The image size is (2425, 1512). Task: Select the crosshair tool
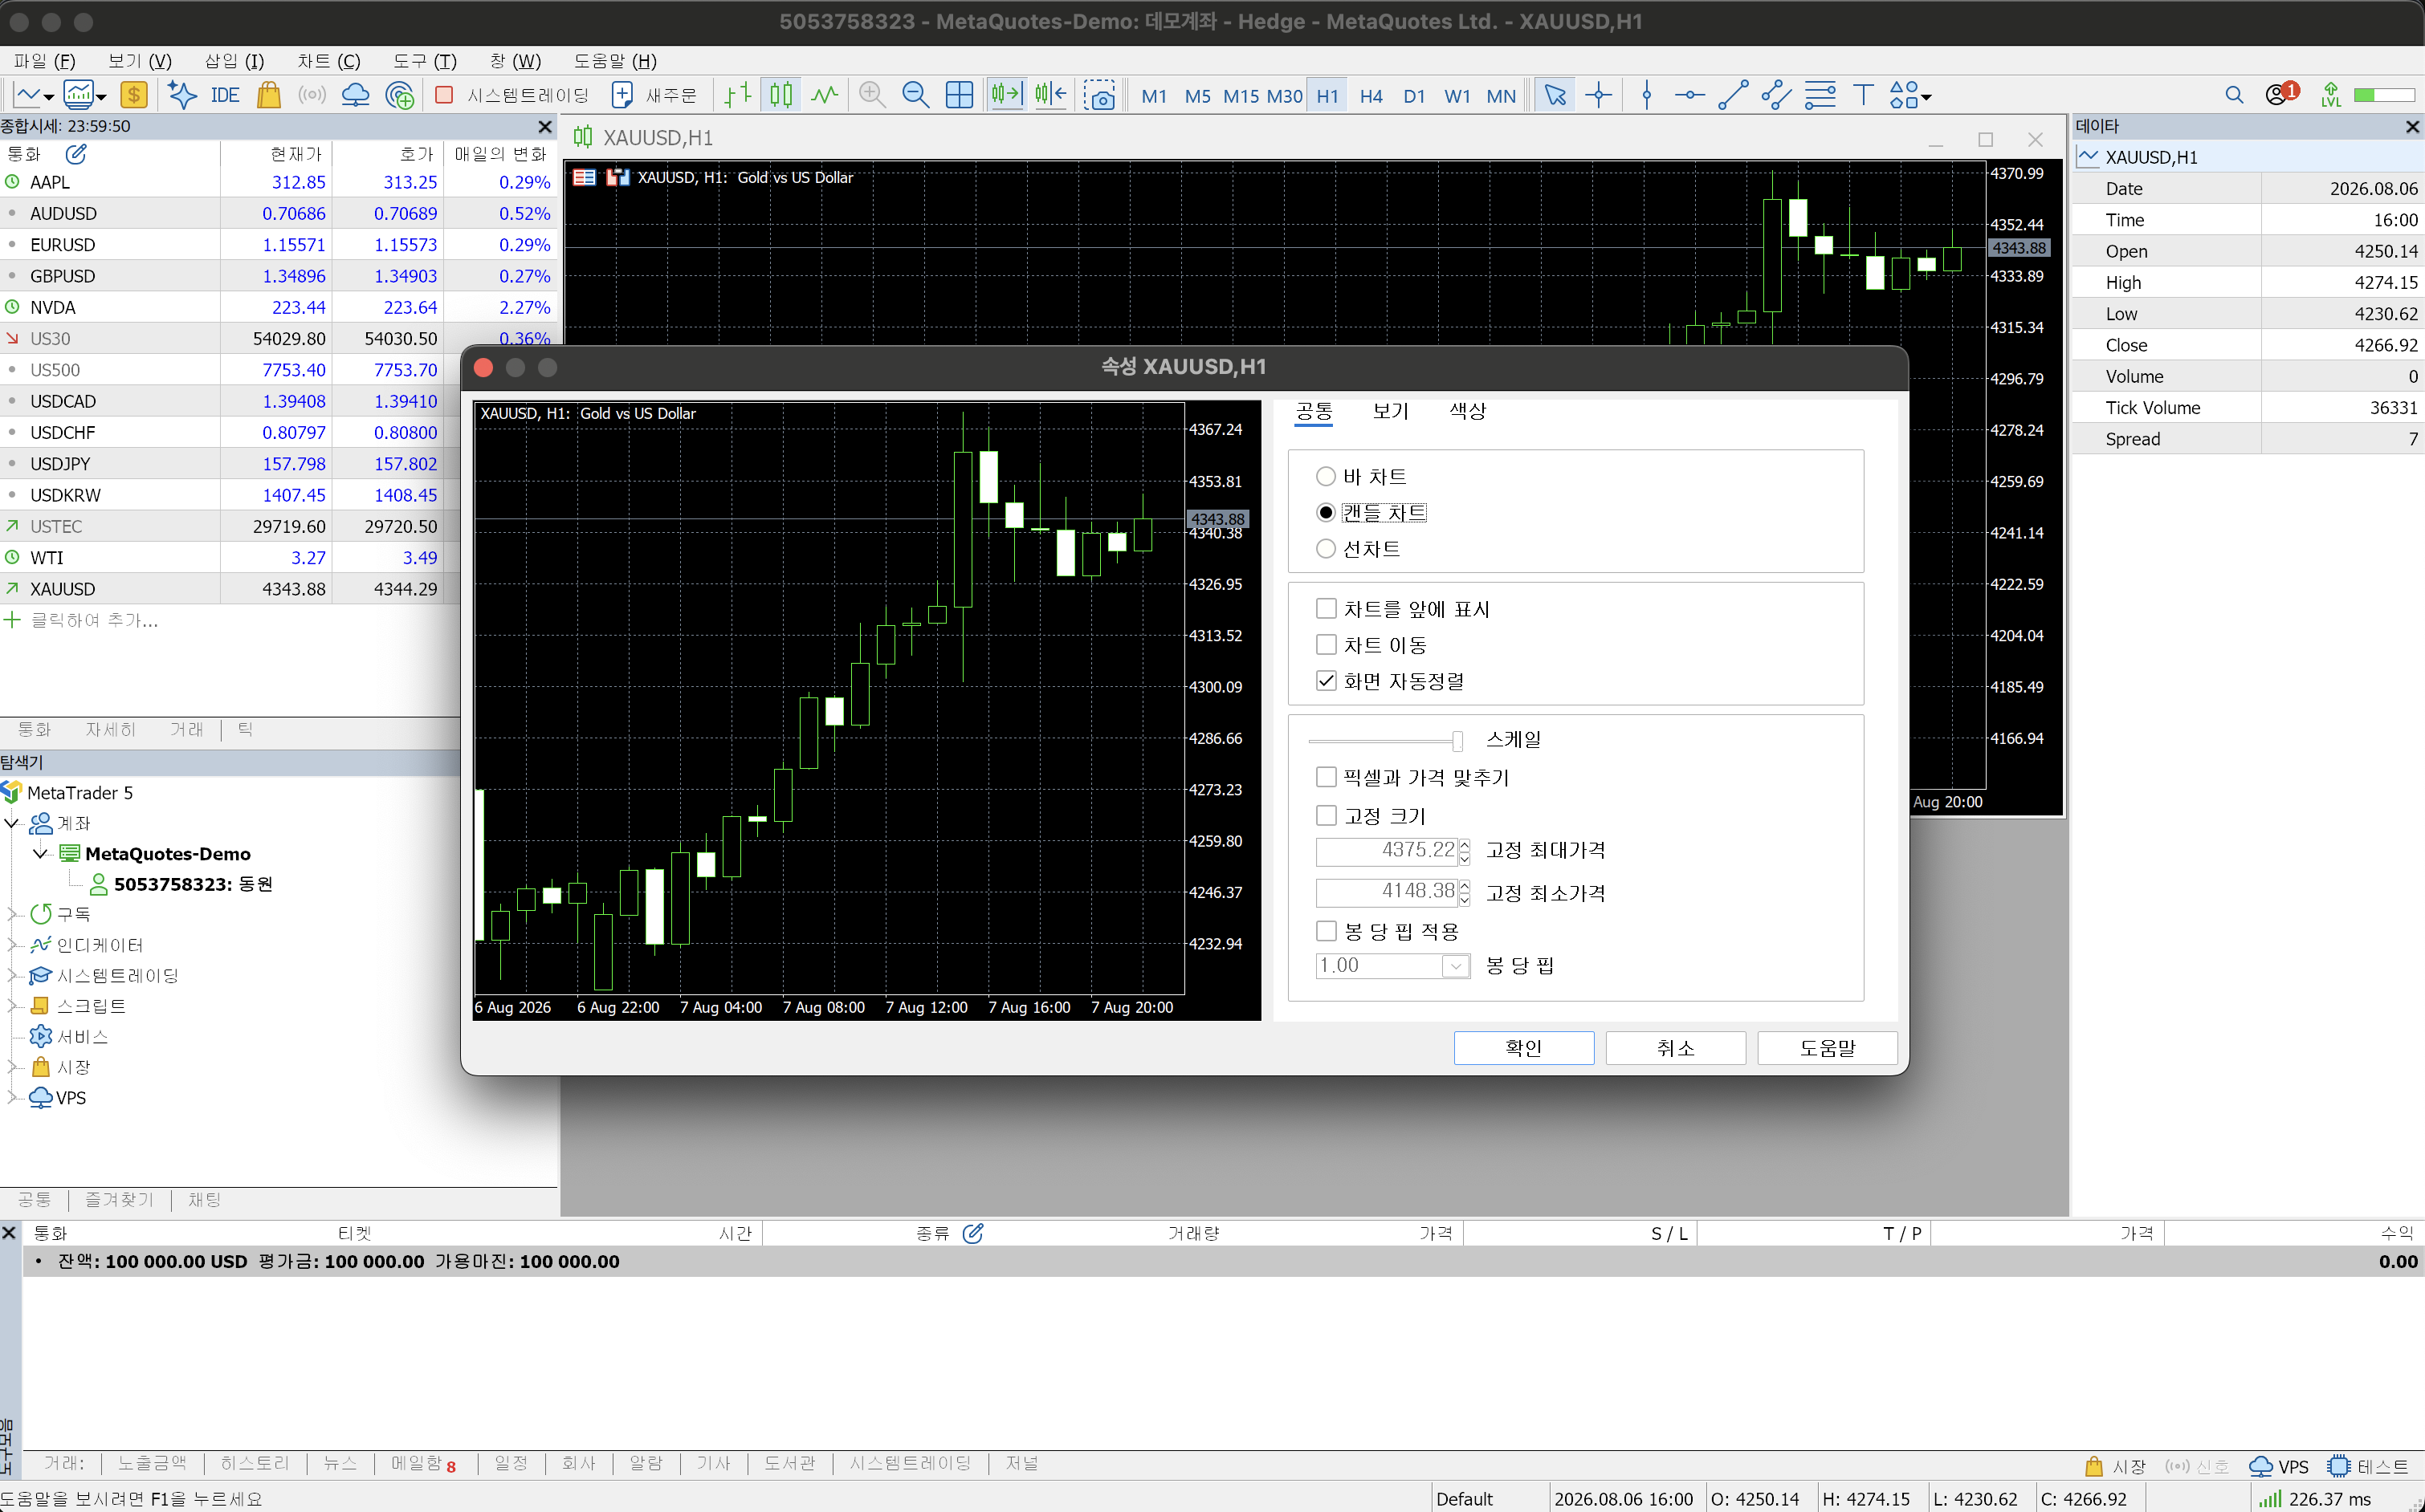[x=1599, y=95]
